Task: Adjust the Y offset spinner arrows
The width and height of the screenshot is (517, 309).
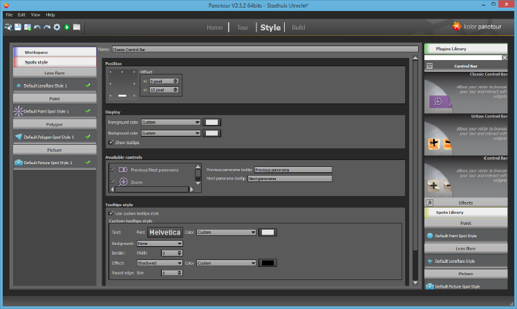Action: click(176, 90)
